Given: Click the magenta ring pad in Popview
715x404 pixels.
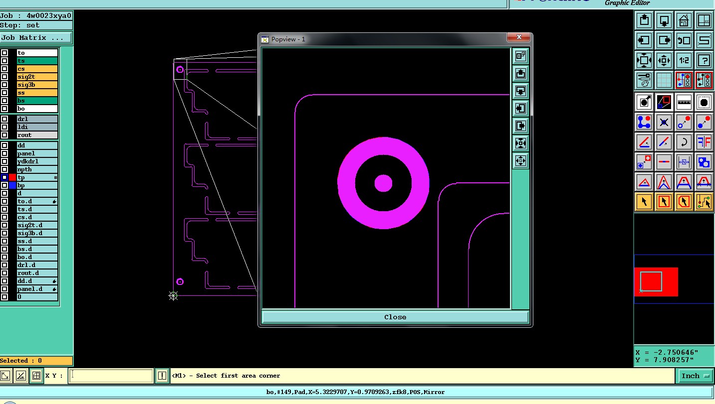Looking at the screenshot, I should tap(383, 183).
